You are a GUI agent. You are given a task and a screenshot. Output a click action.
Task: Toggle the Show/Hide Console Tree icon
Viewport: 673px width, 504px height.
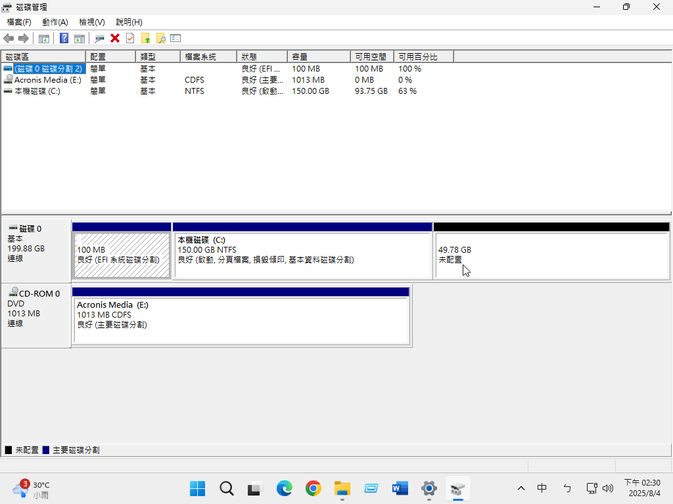click(44, 38)
